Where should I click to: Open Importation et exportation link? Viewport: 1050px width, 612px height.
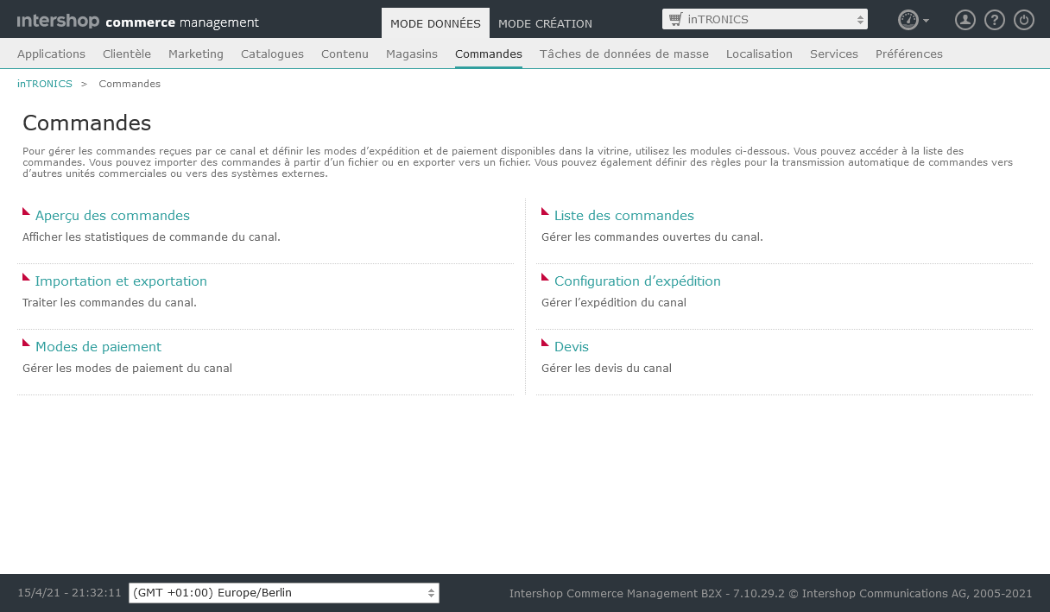(x=121, y=281)
